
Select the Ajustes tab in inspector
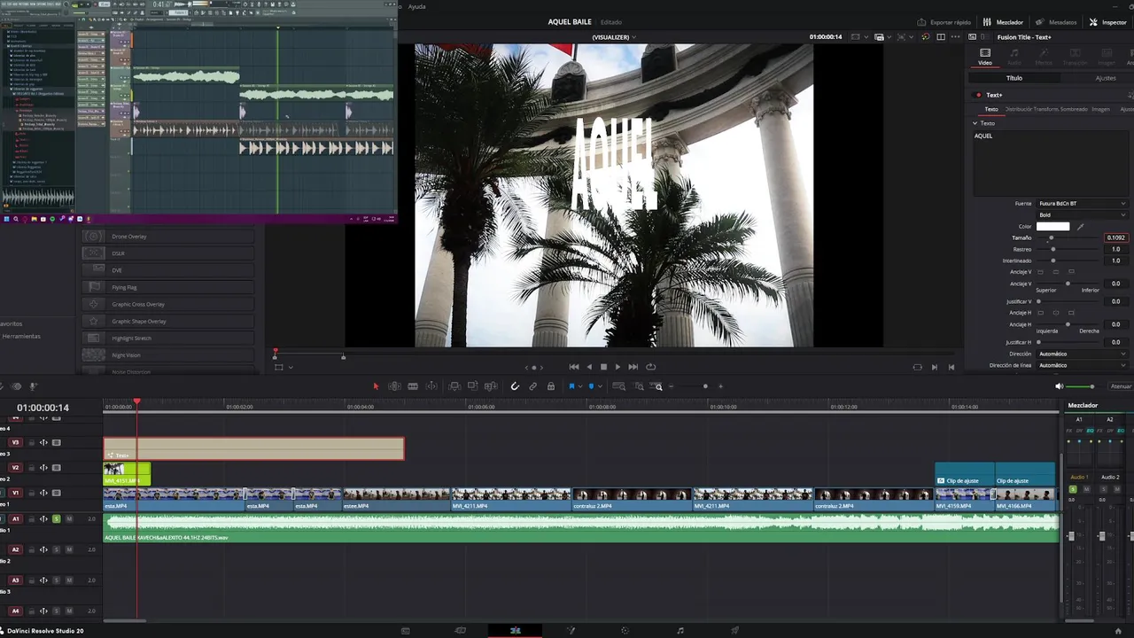1106,78
